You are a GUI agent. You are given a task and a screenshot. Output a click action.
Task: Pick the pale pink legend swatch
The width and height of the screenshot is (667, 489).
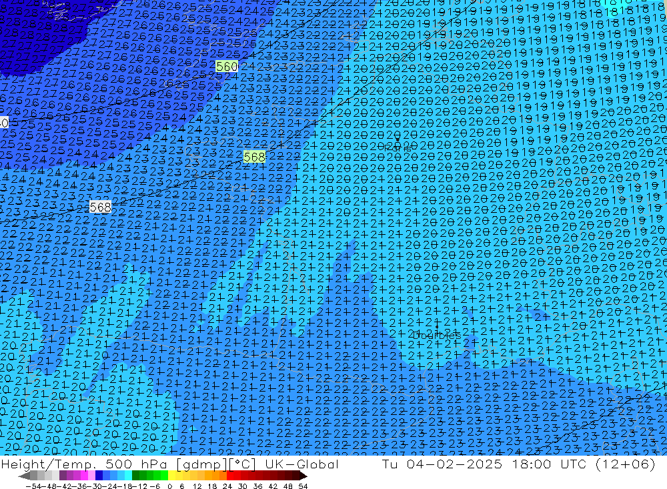point(91,476)
